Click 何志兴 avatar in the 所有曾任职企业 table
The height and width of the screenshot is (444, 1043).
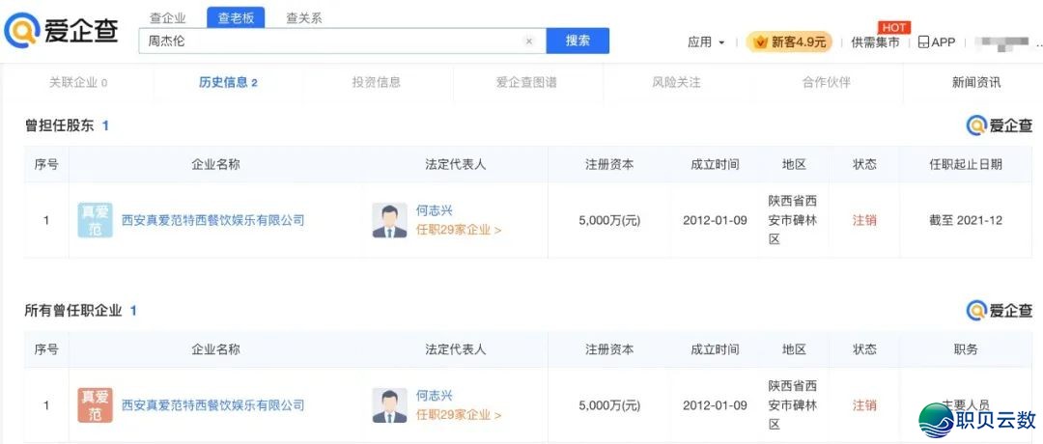coord(390,405)
